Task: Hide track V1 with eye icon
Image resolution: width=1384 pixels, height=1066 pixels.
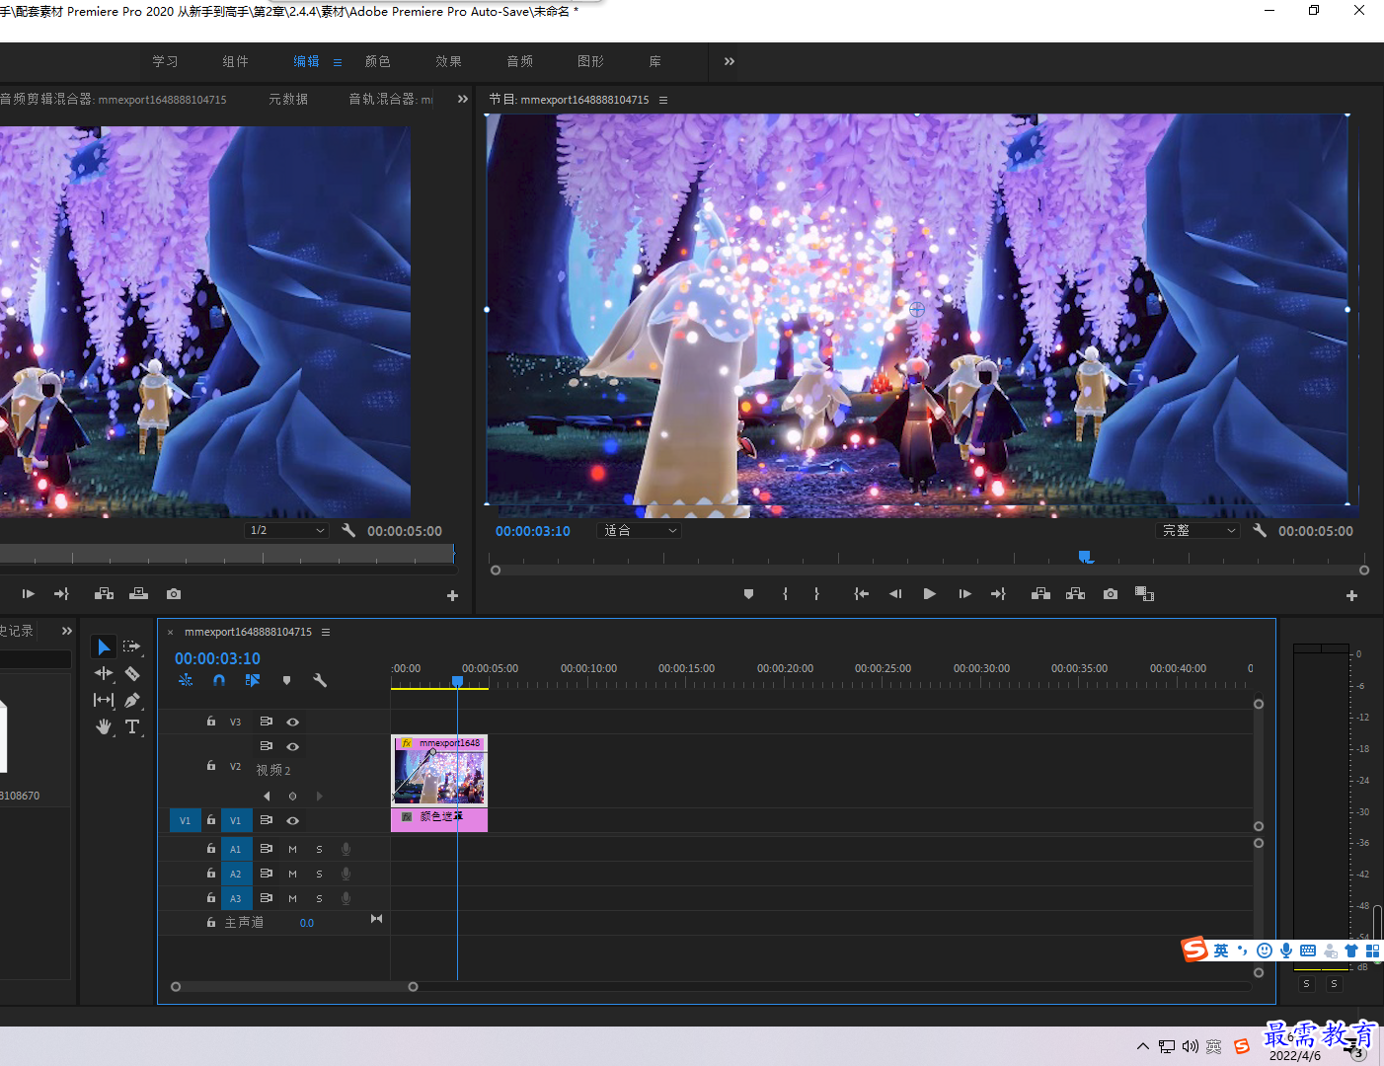Action: [x=292, y=820]
